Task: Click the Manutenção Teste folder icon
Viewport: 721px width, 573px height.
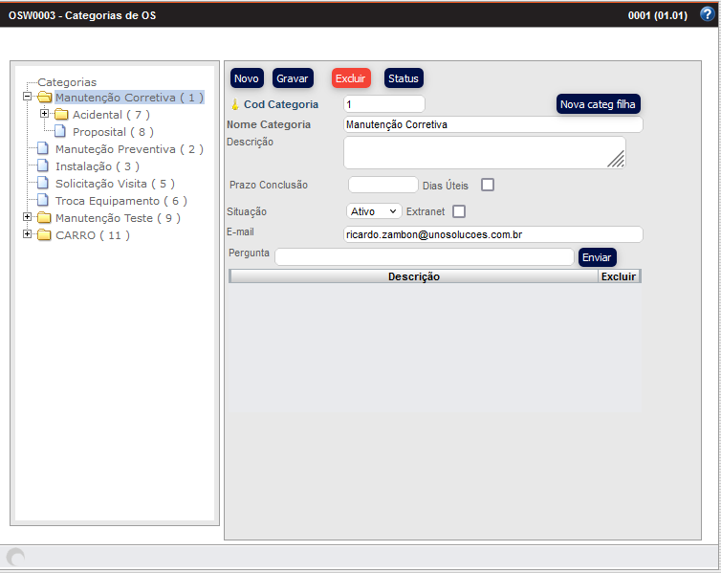Action: (44, 218)
